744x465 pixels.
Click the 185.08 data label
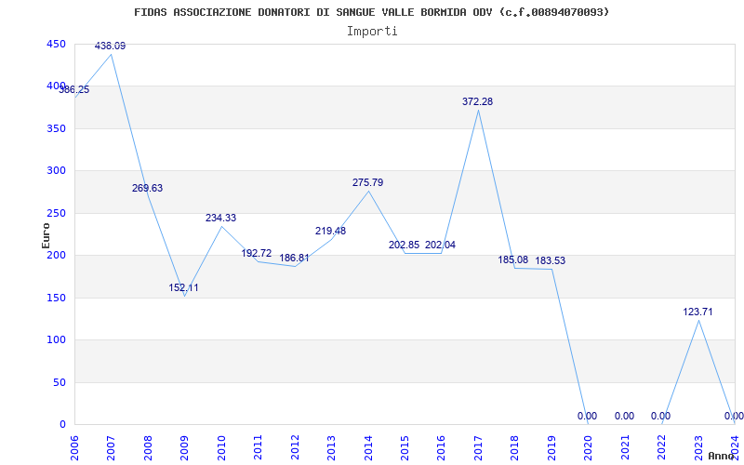(x=513, y=259)
